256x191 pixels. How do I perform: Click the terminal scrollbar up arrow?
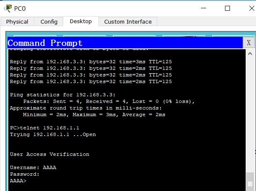[x=250, y=54]
